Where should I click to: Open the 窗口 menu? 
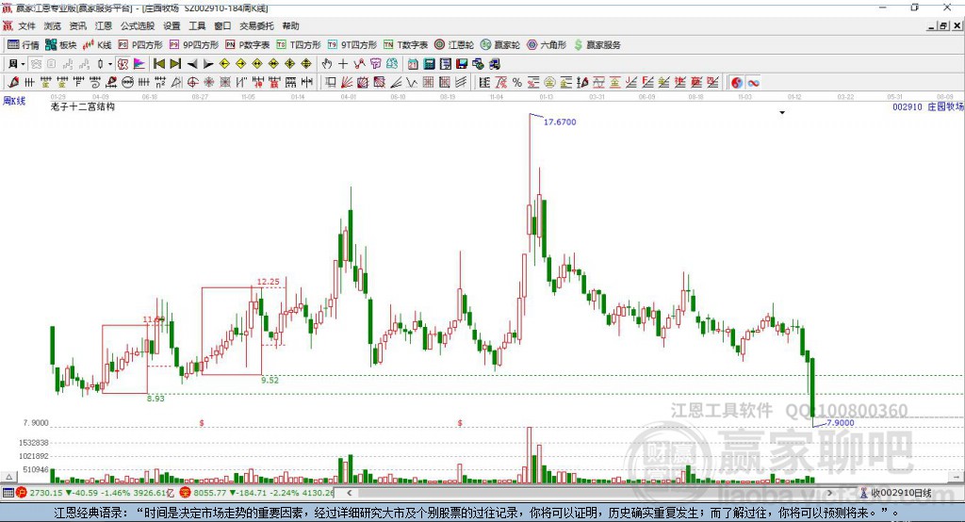point(222,25)
